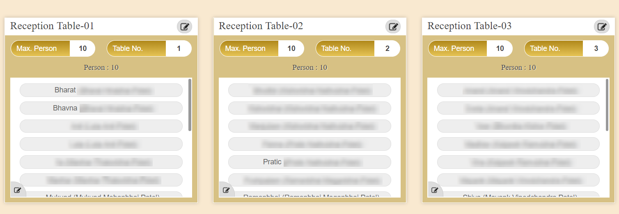Select the Pratic guest entry in Table-02
Screen dimensions: 619x214
click(x=309, y=162)
